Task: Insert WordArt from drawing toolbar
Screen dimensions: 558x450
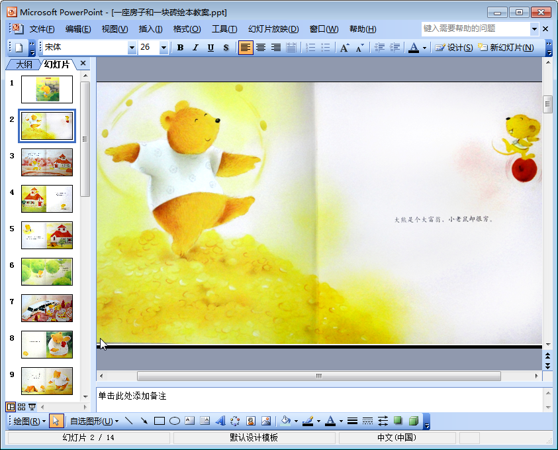Action: pyautogui.click(x=220, y=421)
